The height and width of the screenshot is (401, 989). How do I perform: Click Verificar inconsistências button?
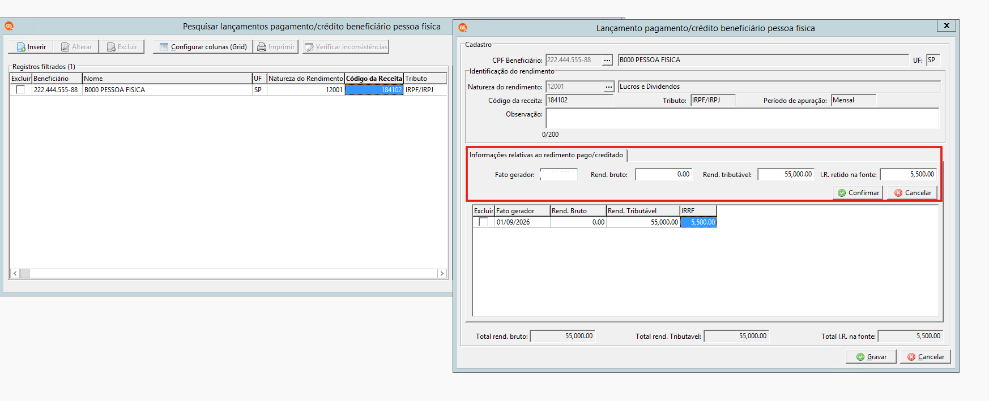tap(346, 47)
